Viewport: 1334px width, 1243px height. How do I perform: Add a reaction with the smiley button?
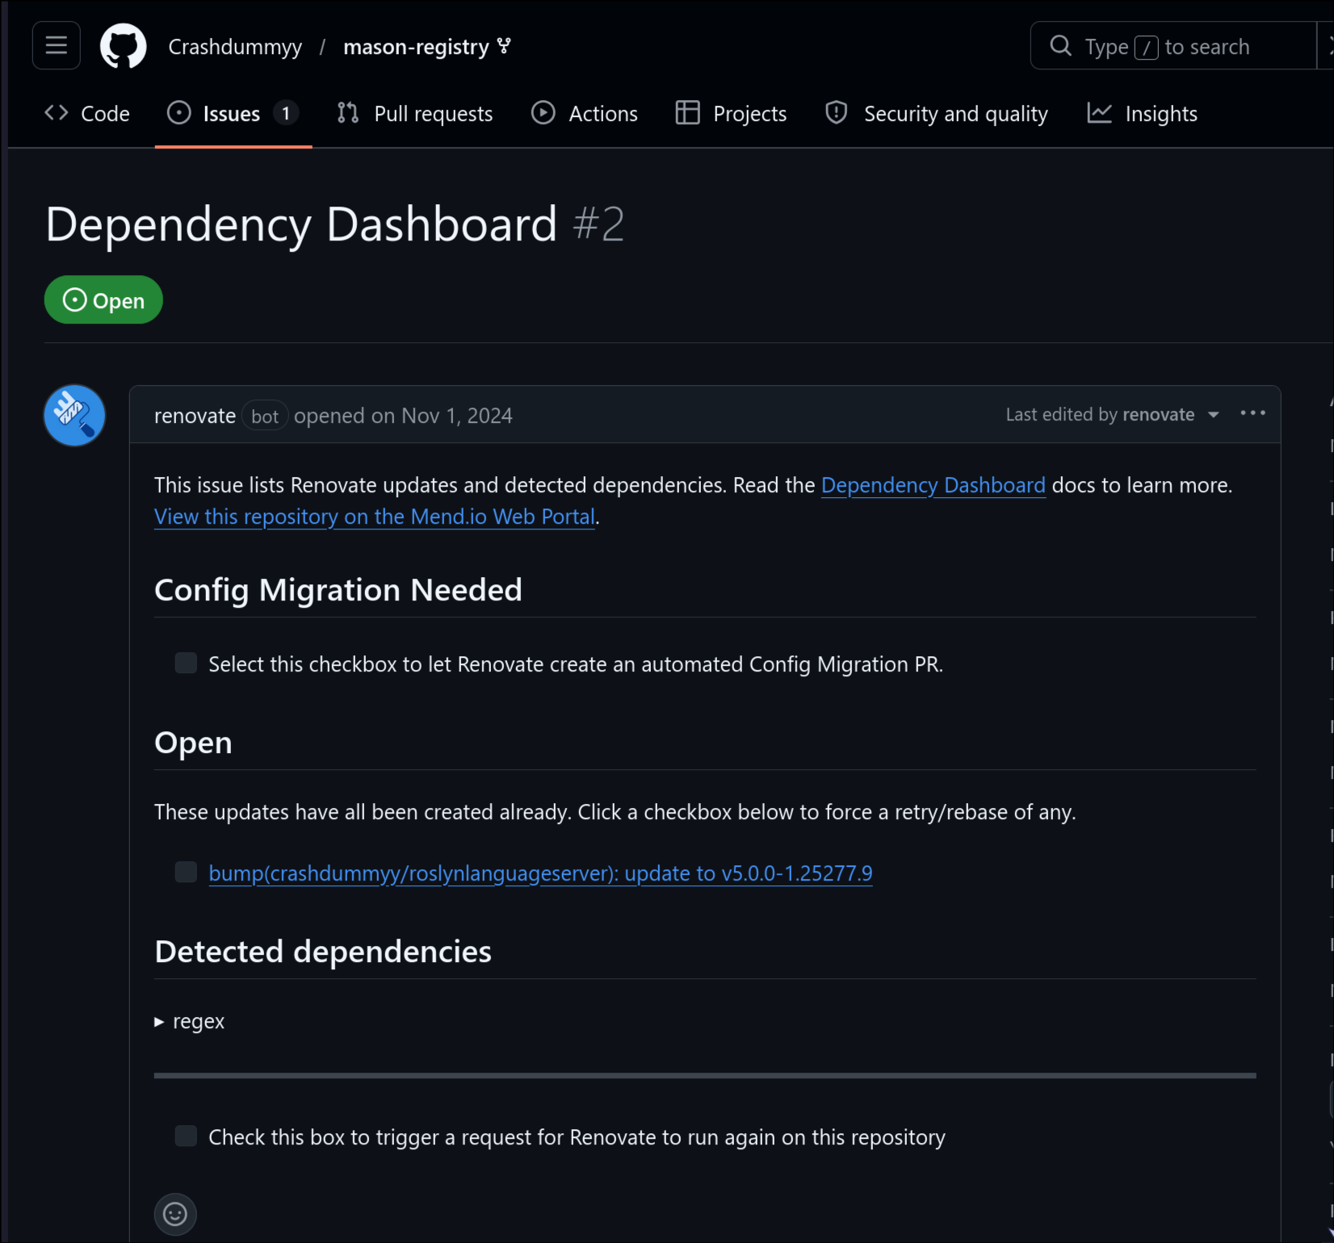tap(175, 1214)
